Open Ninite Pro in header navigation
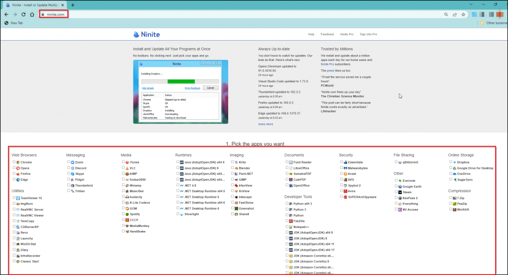 [x=347, y=34]
